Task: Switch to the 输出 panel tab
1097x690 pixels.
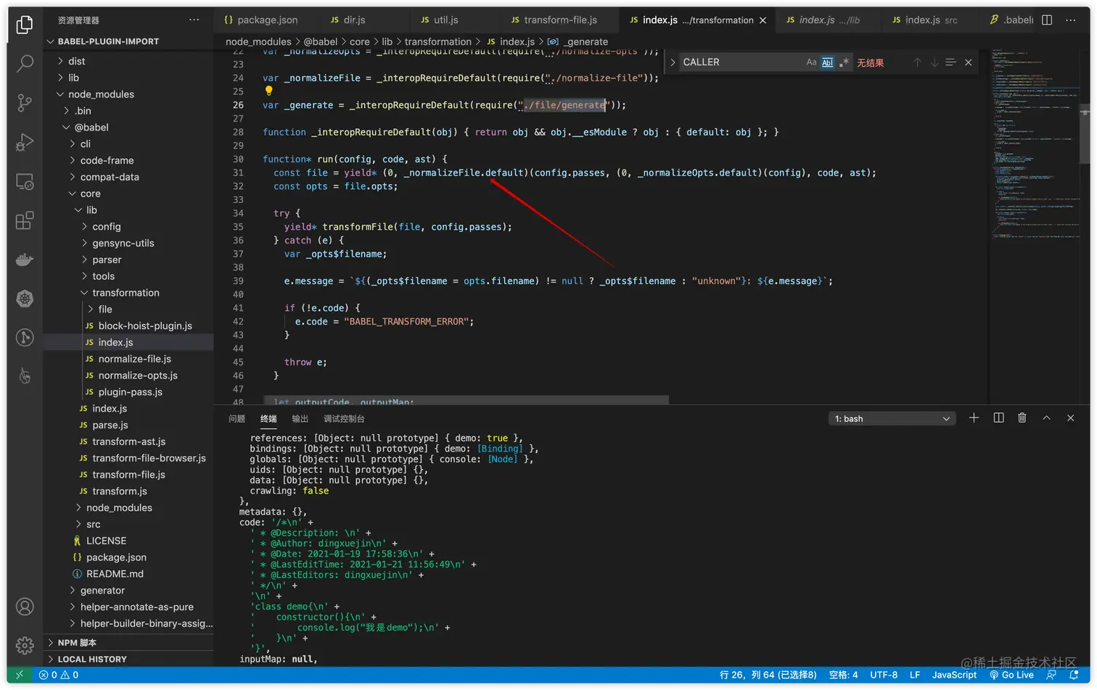Action: click(x=300, y=419)
